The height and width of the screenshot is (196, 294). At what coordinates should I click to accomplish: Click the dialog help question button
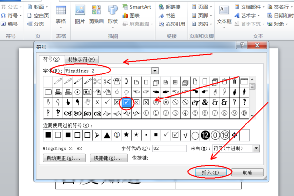pyautogui.click(x=242, y=45)
